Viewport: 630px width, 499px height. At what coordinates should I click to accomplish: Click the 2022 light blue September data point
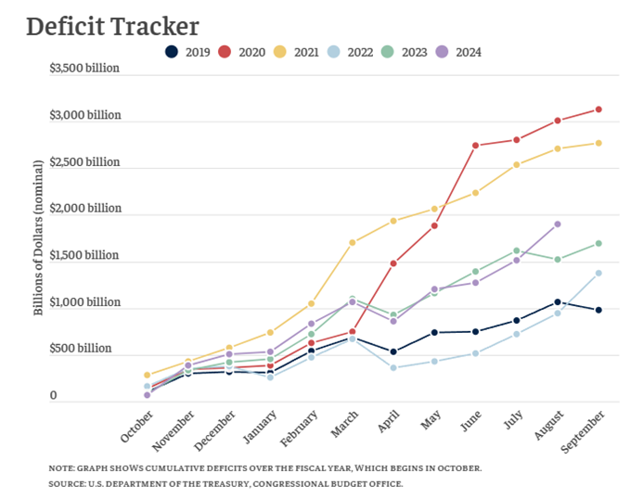[x=598, y=273]
